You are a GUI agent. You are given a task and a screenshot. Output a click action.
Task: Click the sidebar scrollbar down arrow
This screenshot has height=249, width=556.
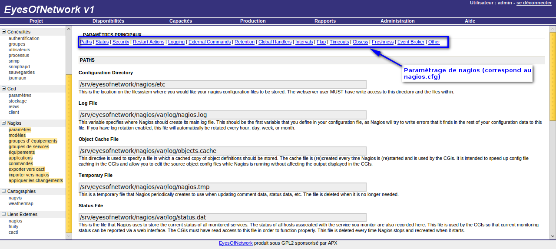(x=69, y=236)
